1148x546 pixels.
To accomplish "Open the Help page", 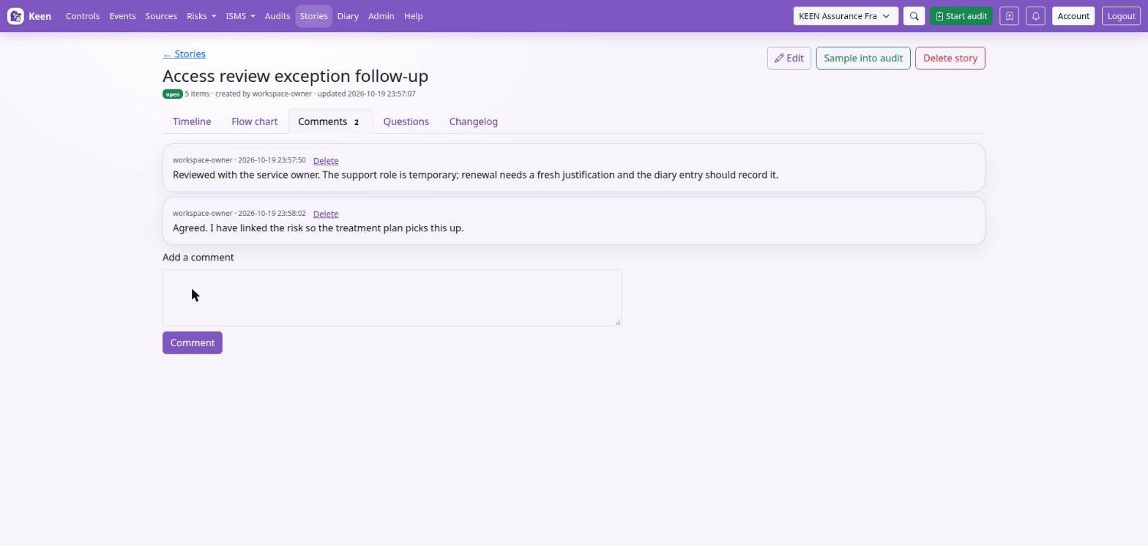I will 413,16.
